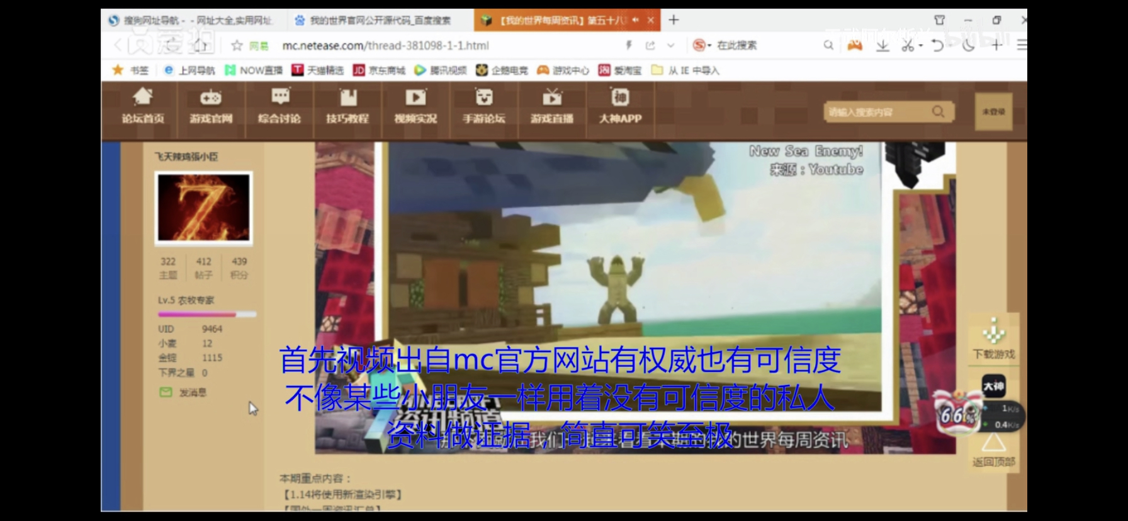Click the scissors screenshot tool icon
The width and height of the screenshot is (1128, 521).
pyautogui.click(x=907, y=45)
